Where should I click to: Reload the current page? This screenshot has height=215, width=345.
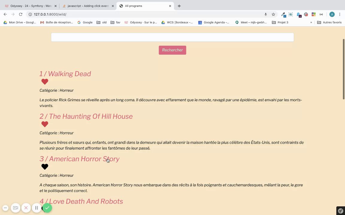pos(21,14)
